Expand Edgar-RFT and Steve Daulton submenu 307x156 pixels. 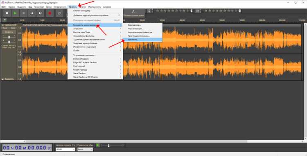[95, 62]
